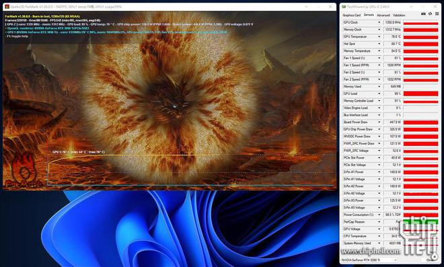Expand the GPU Clock sensor dropdown
Screen dimensions: 444x267
379,22
